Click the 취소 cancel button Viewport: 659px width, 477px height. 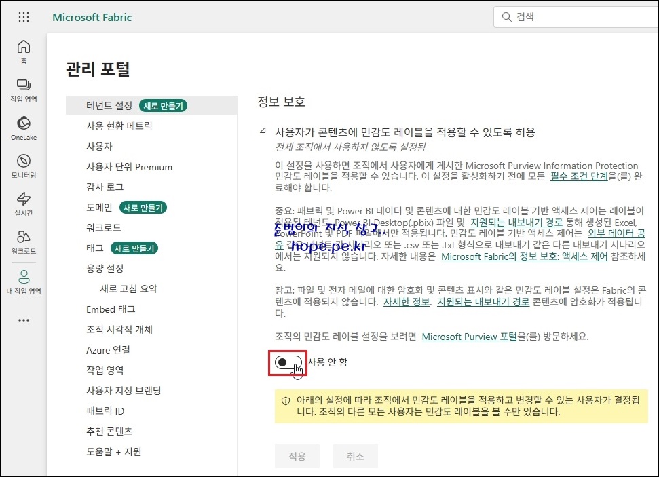[356, 456]
